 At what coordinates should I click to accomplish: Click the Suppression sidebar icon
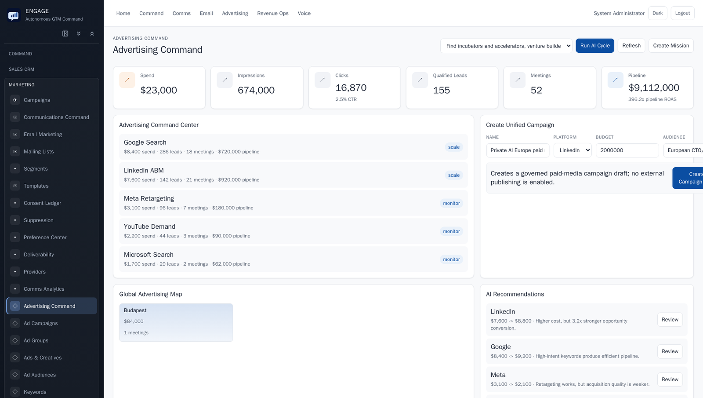(15, 220)
